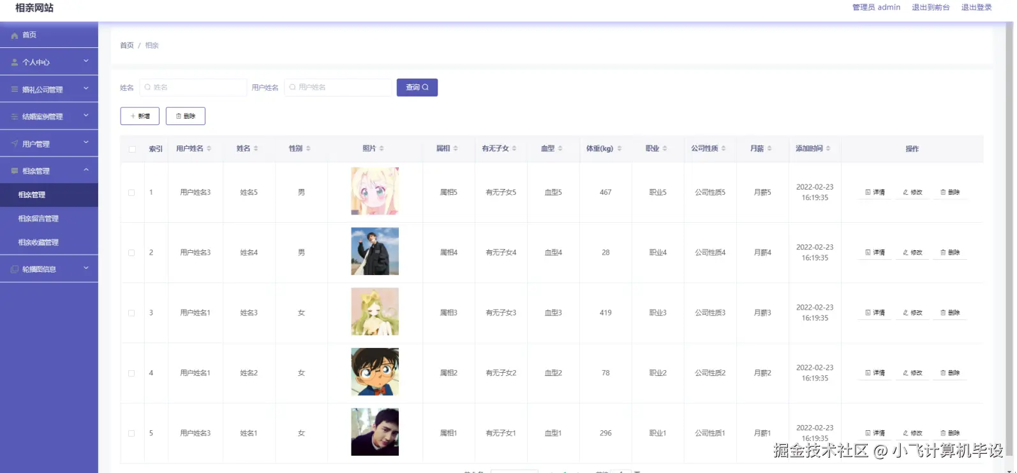
Task: Click weight value 467 in row 1
Action: 605,192
